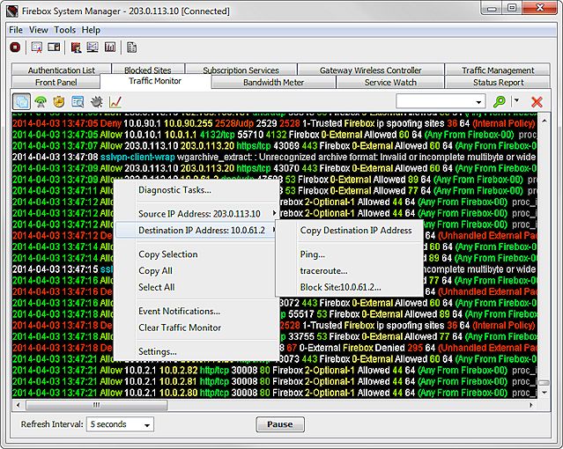
Task: Click the orange clock icon in Traffic Monitor toolbar
Action: pos(59,102)
